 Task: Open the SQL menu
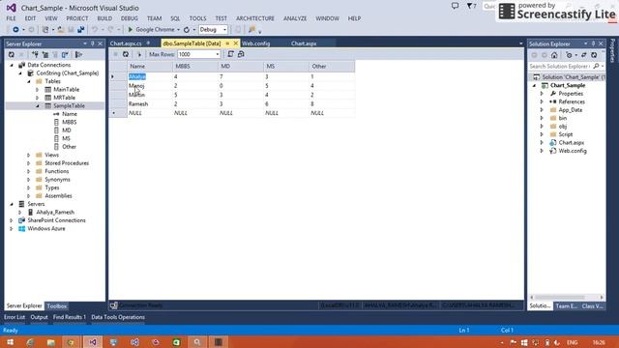click(x=175, y=18)
